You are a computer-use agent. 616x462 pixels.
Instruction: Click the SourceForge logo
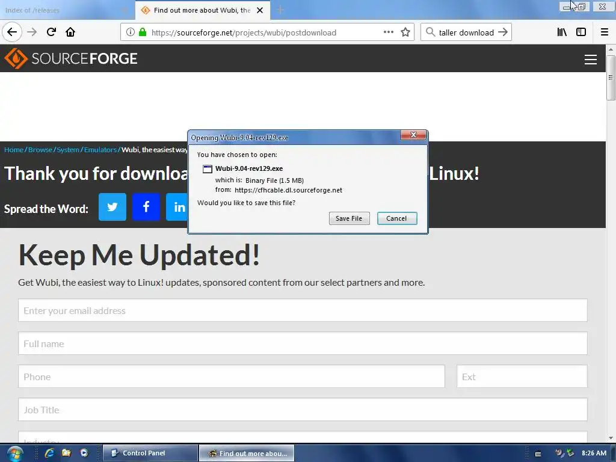tap(71, 58)
